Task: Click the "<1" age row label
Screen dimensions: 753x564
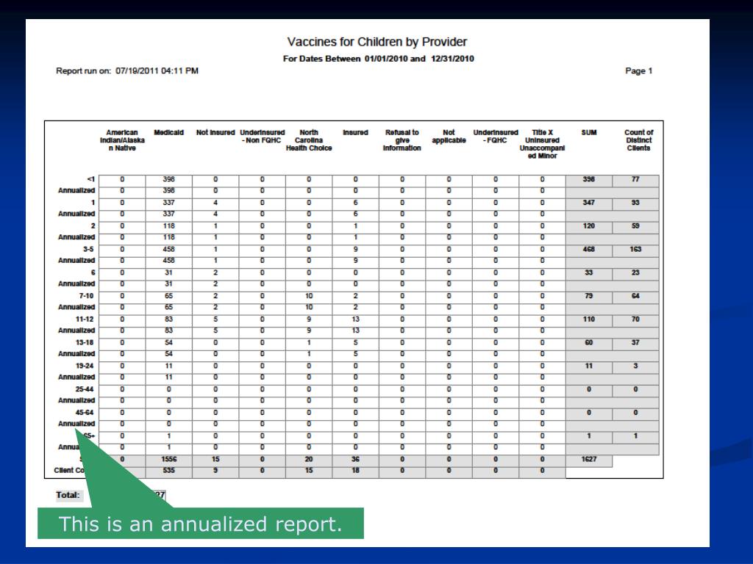Action: click(x=90, y=179)
